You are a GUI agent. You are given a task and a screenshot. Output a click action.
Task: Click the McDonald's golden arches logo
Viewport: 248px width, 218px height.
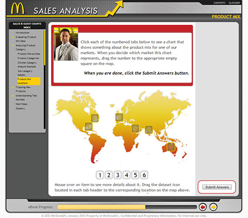(x=18, y=8)
